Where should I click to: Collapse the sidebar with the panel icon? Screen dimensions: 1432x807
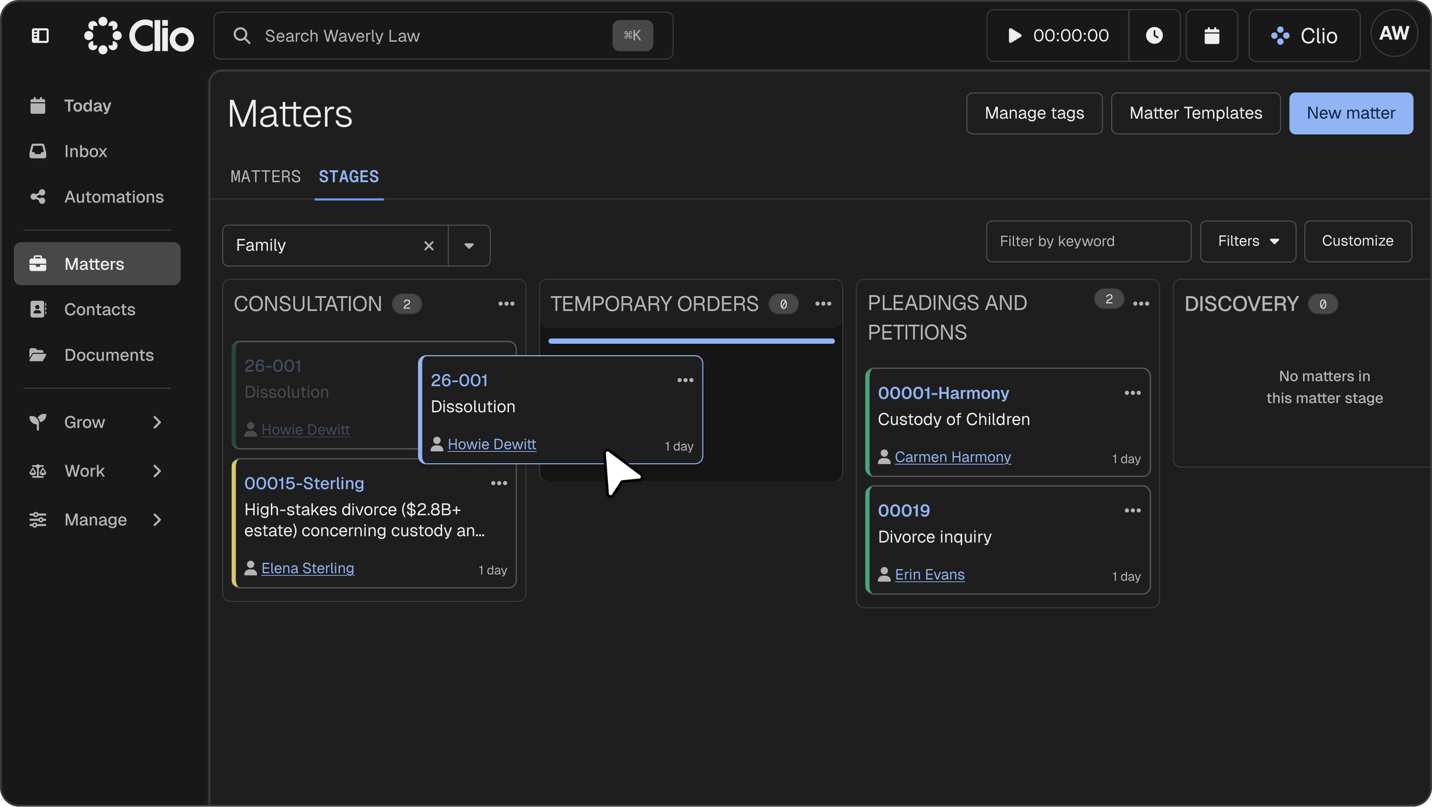pos(40,36)
